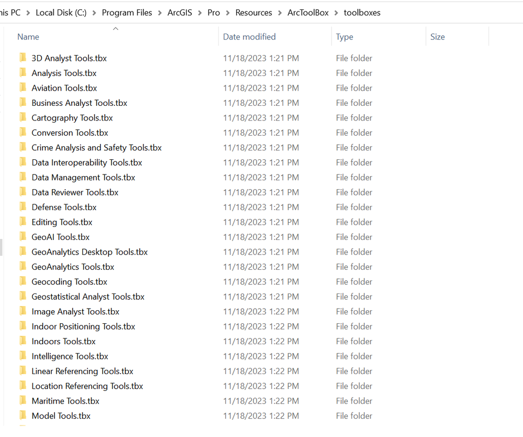Screen dimensions: 523x437
Task: Expand breadcrumb chevron after ArcGIS
Action: tap(200, 13)
